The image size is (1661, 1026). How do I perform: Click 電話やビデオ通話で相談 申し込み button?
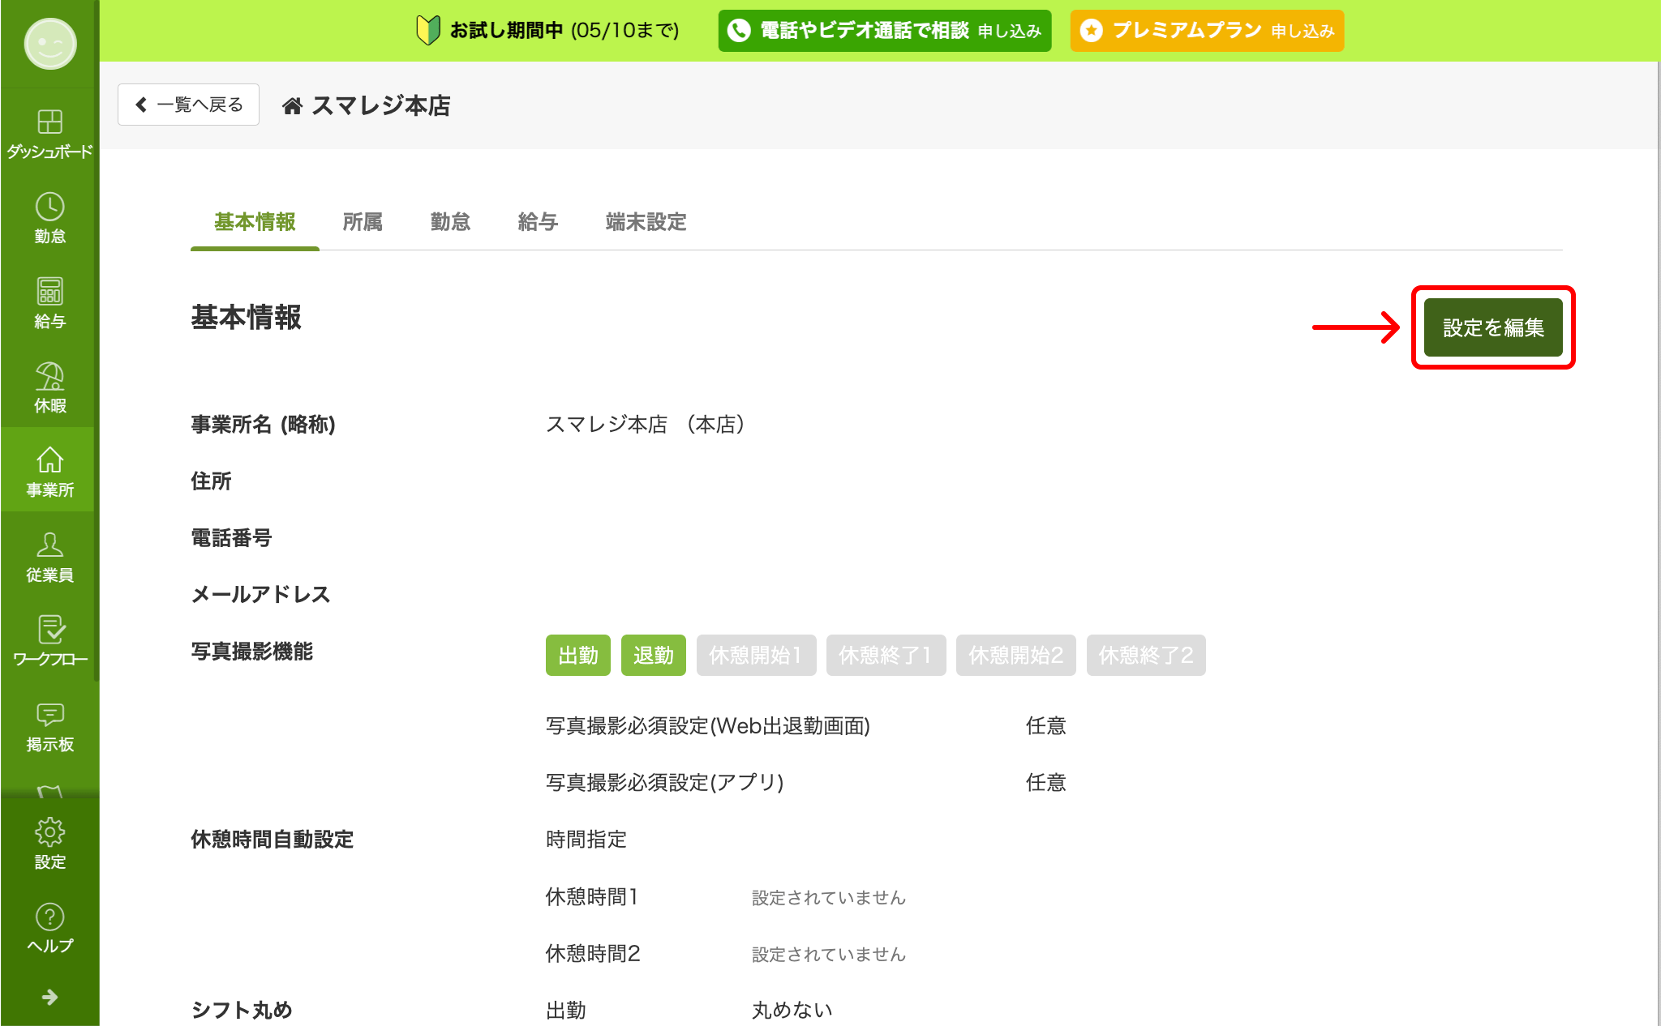884,31
